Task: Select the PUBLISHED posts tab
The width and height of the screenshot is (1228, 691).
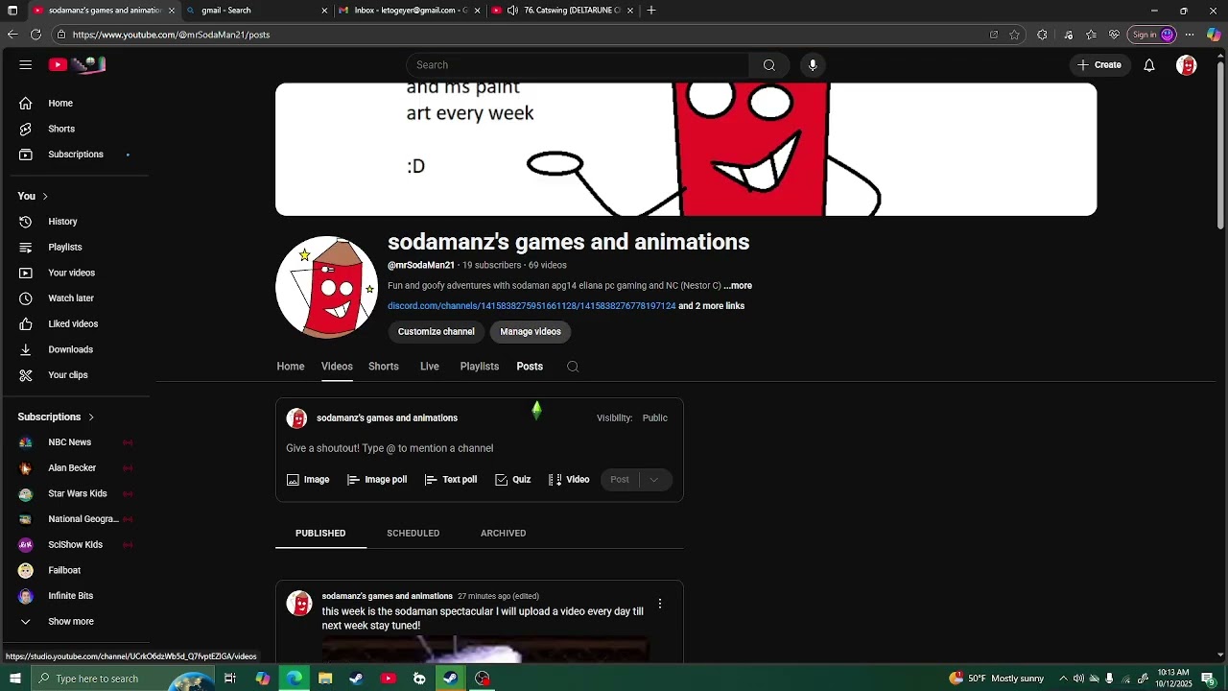Action: pos(320,534)
